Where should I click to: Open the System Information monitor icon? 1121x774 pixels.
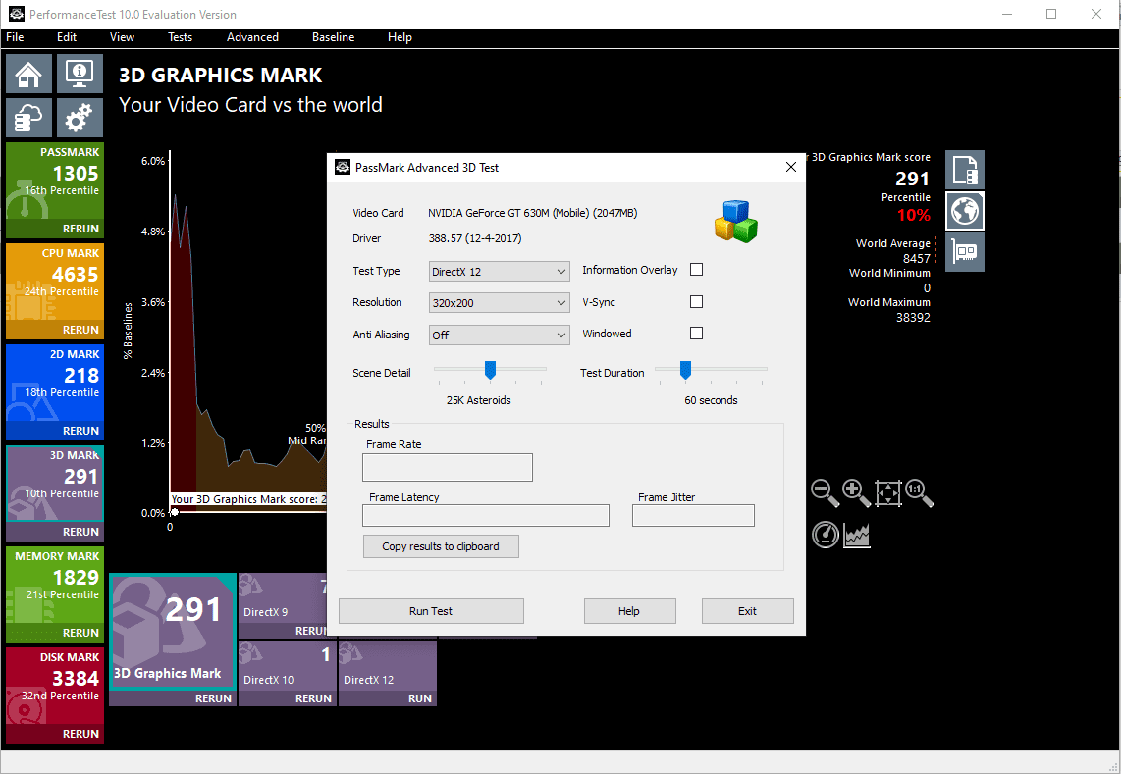[80, 74]
